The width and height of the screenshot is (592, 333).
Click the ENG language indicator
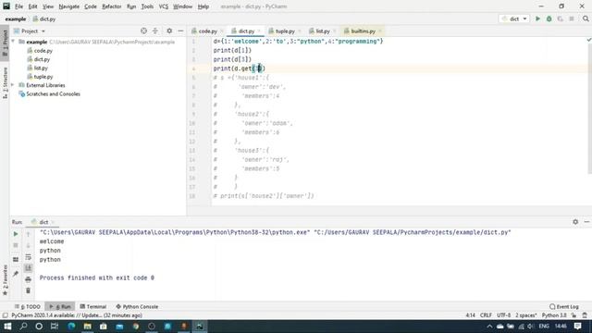pos(544,327)
